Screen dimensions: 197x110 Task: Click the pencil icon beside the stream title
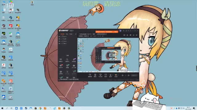pyautogui.click(x=106, y=34)
